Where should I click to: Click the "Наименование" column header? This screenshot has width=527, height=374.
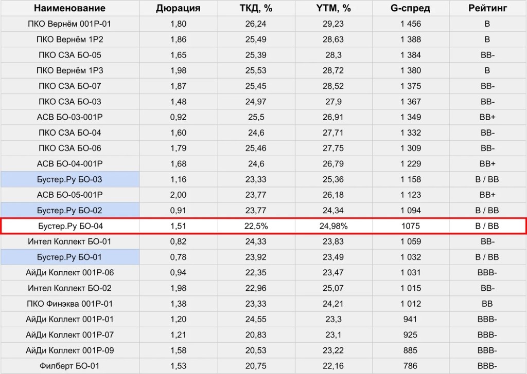69,8
